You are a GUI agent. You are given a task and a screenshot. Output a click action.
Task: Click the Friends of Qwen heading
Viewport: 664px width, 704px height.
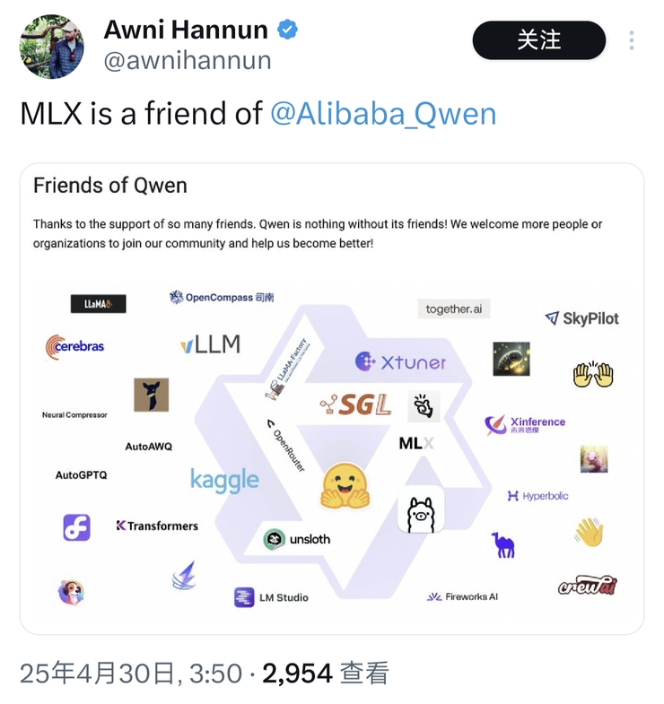click(110, 186)
